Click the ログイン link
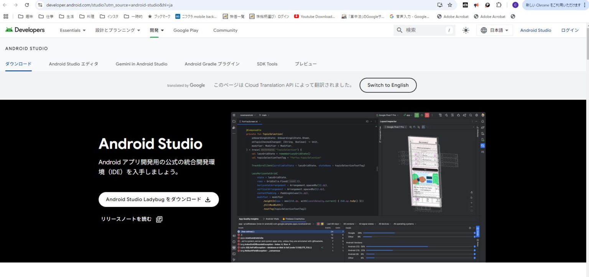Screen dimensions: 589x277 (570, 30)
